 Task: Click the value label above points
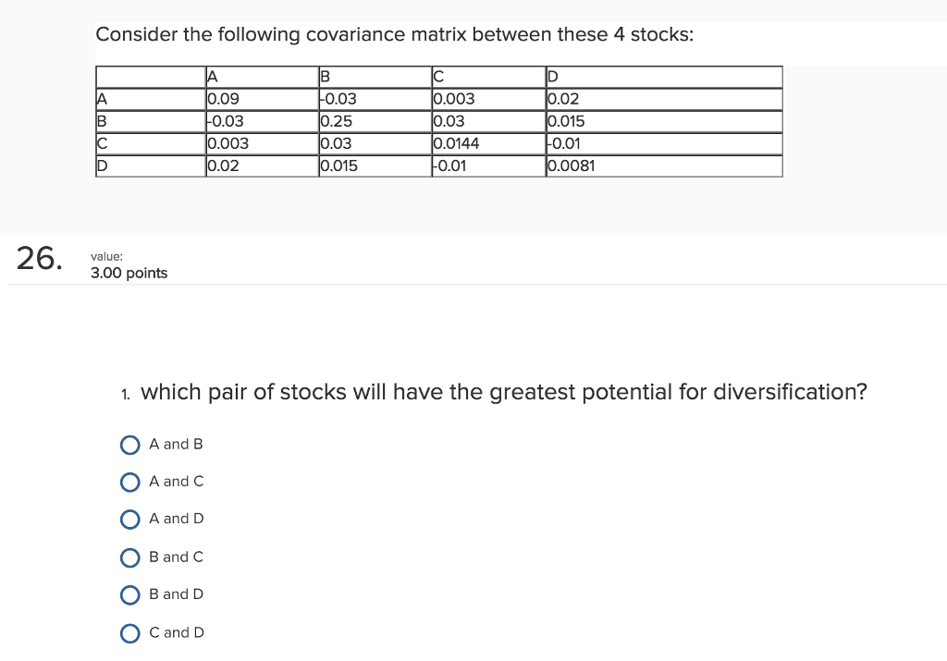tap(105, 256)
